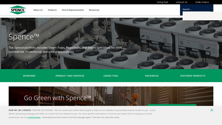222x125 pixels.
Task: Click the search magnifier icon
Action: [x=207, y=16]
